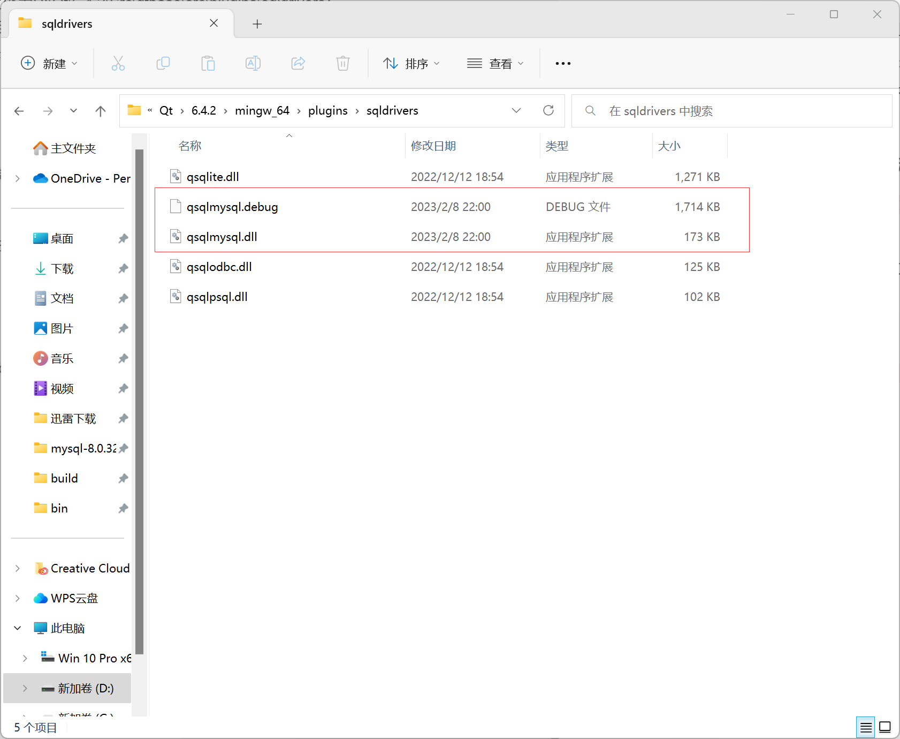Expand the address bar history dropdown
The image size is (900, 739).
[x=516, y=110]
